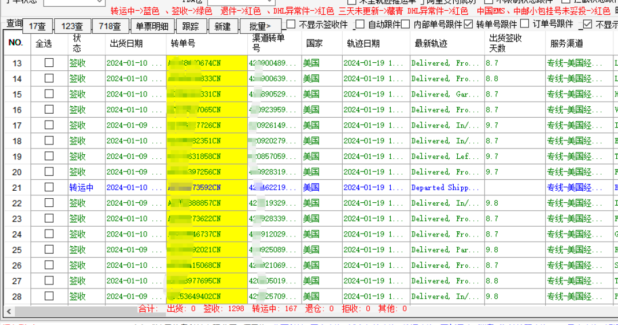Select the checkbox for row 13
Screen dimensions: 618x325
[x=49, y=63]
